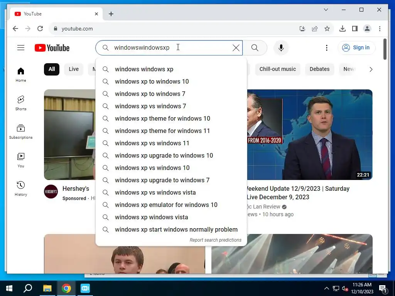
Task: Open the notification center
Action: click(x=383, y=288)
